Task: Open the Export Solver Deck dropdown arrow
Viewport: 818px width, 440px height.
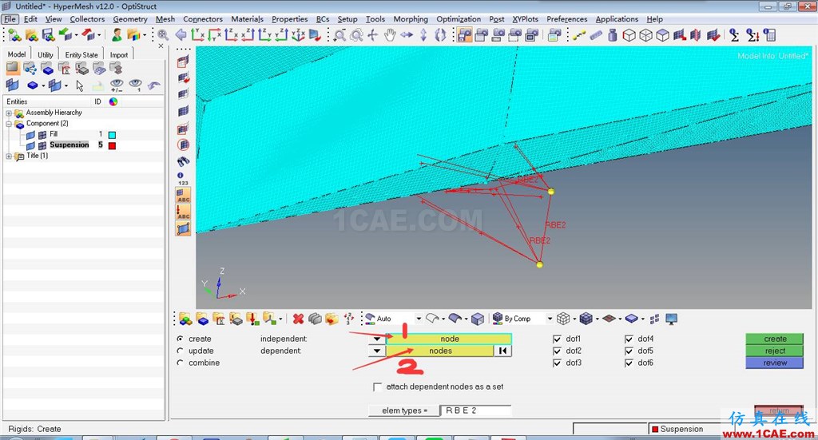Action: [x=98, y=35]
